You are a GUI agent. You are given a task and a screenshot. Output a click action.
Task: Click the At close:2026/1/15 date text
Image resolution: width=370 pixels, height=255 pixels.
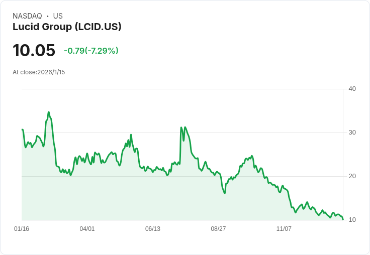39,72
